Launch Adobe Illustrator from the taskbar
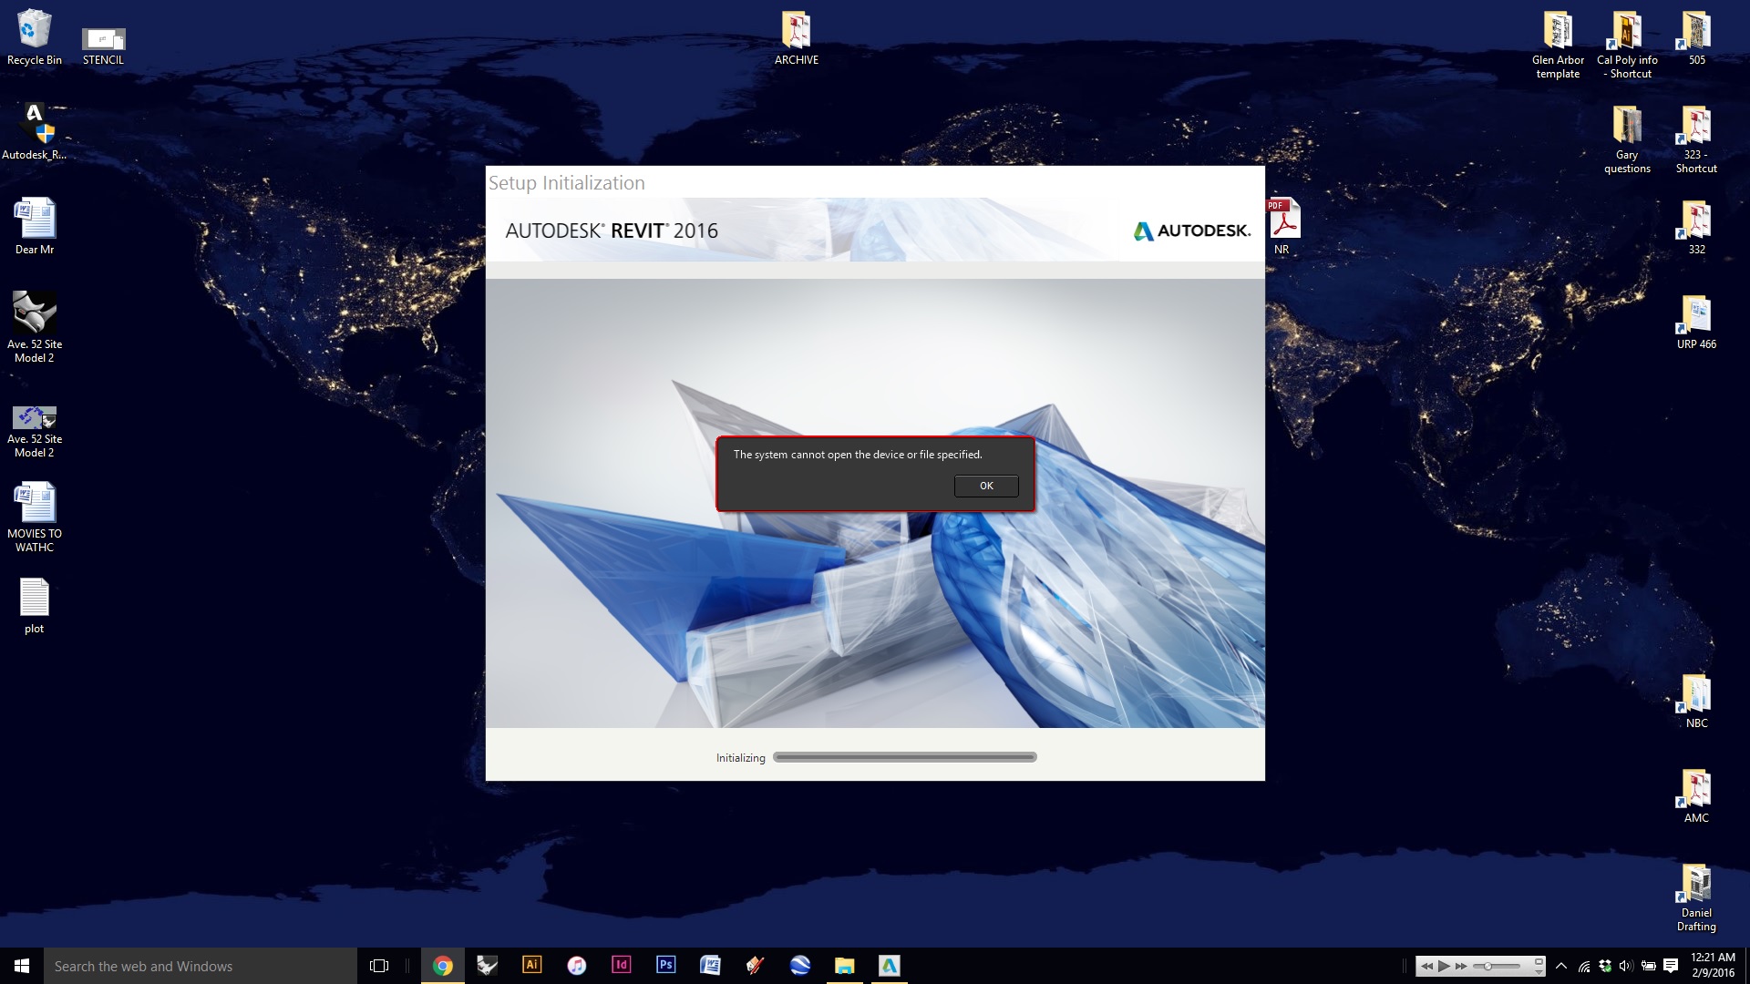The image size is (1750, 984). 532,966
